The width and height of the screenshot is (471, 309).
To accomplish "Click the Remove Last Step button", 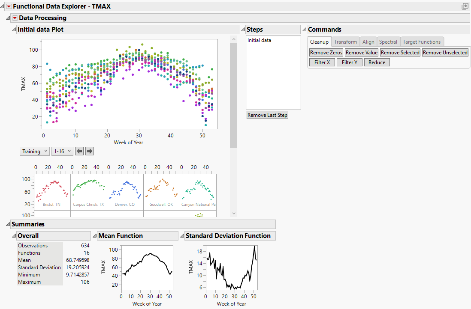I will [x=267, y=115].
